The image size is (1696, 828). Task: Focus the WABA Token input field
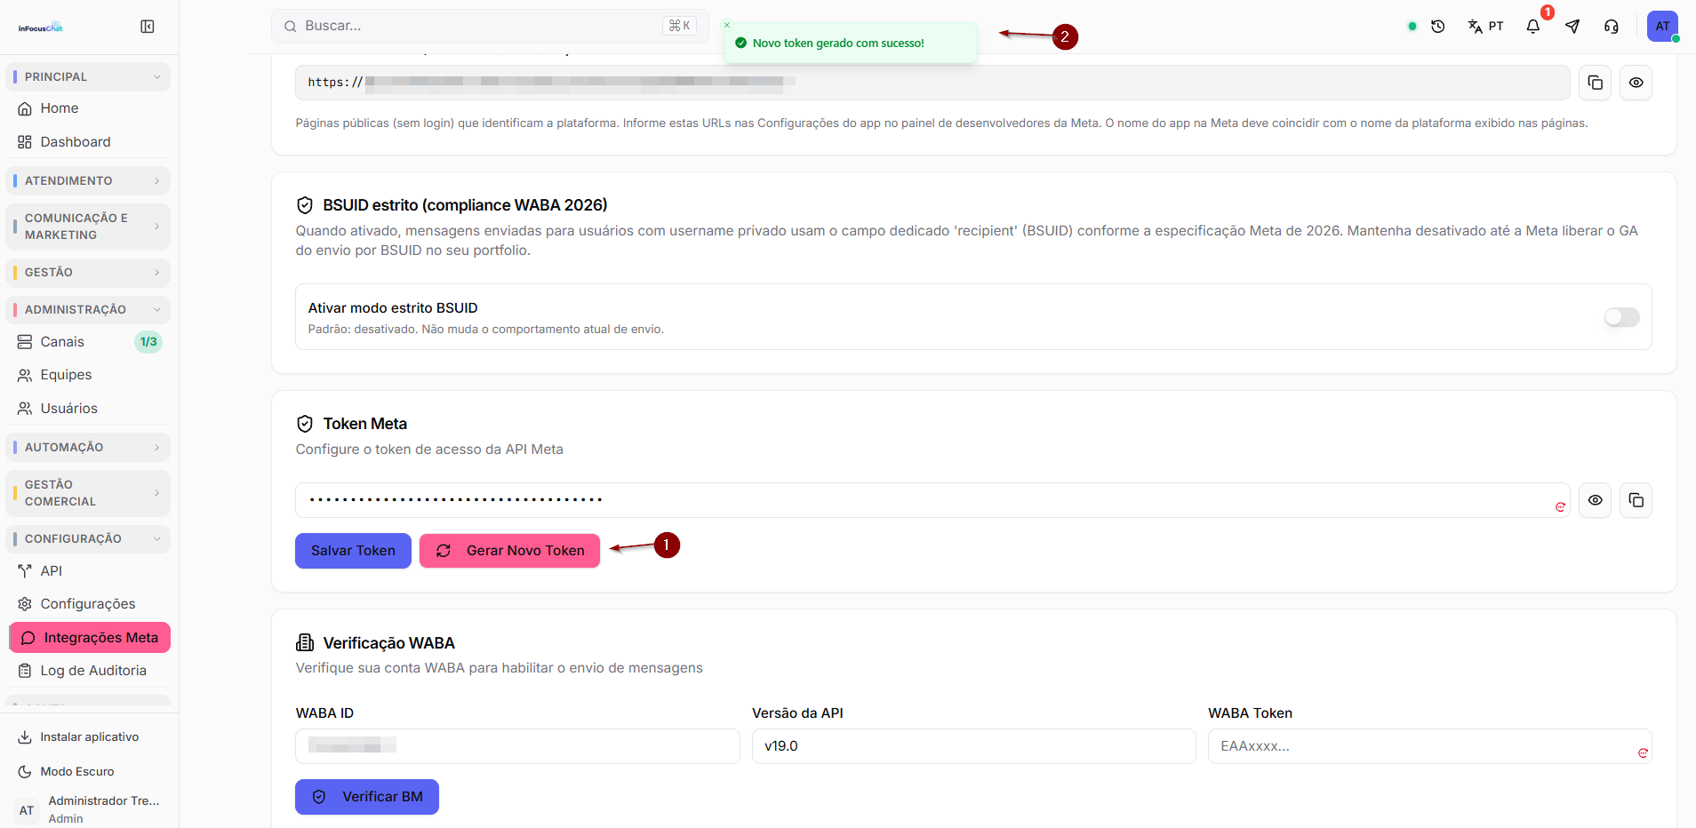[1429, 746]
